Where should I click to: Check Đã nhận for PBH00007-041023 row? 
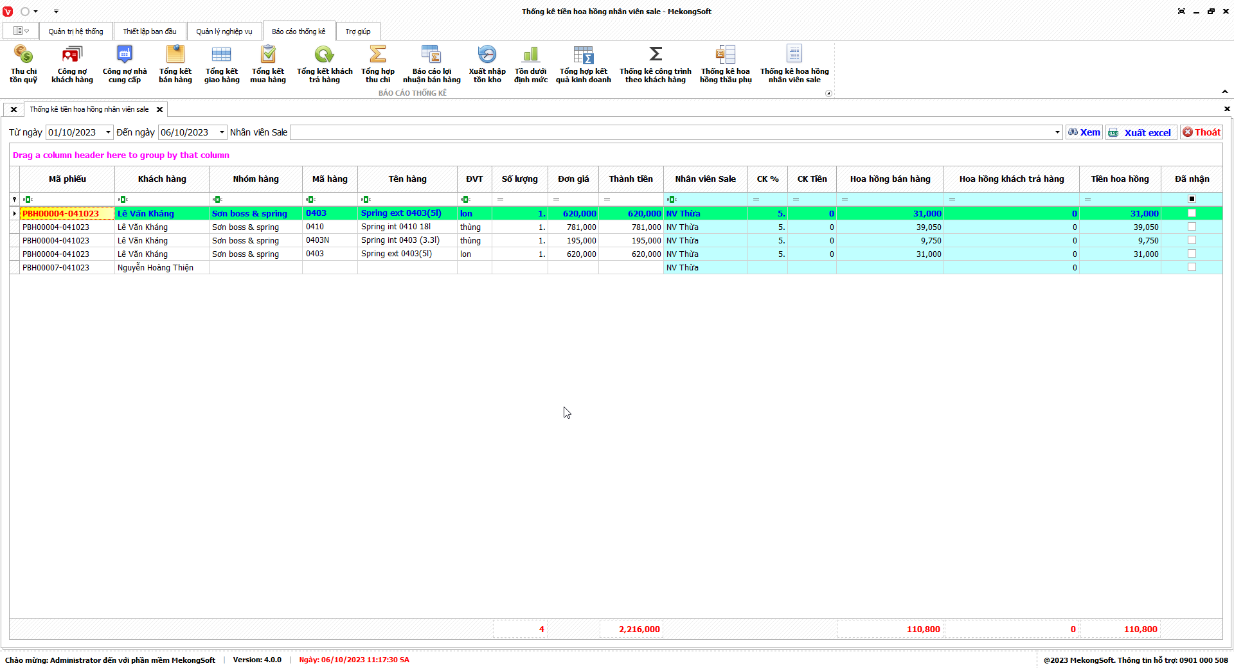pyautogui.click(x=1192, y=267)
